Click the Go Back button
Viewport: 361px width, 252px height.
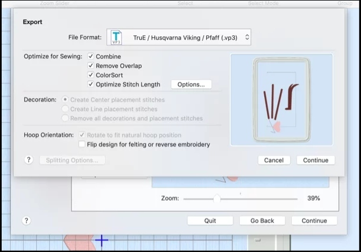262,221
